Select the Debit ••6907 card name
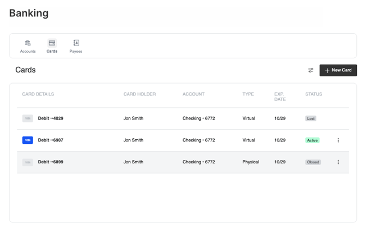 pos(51,140)
